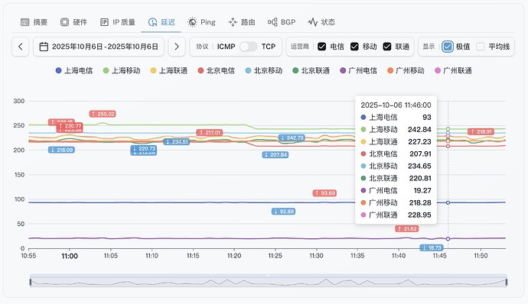Toggle 上海联通 series in legend

point(169,70)
